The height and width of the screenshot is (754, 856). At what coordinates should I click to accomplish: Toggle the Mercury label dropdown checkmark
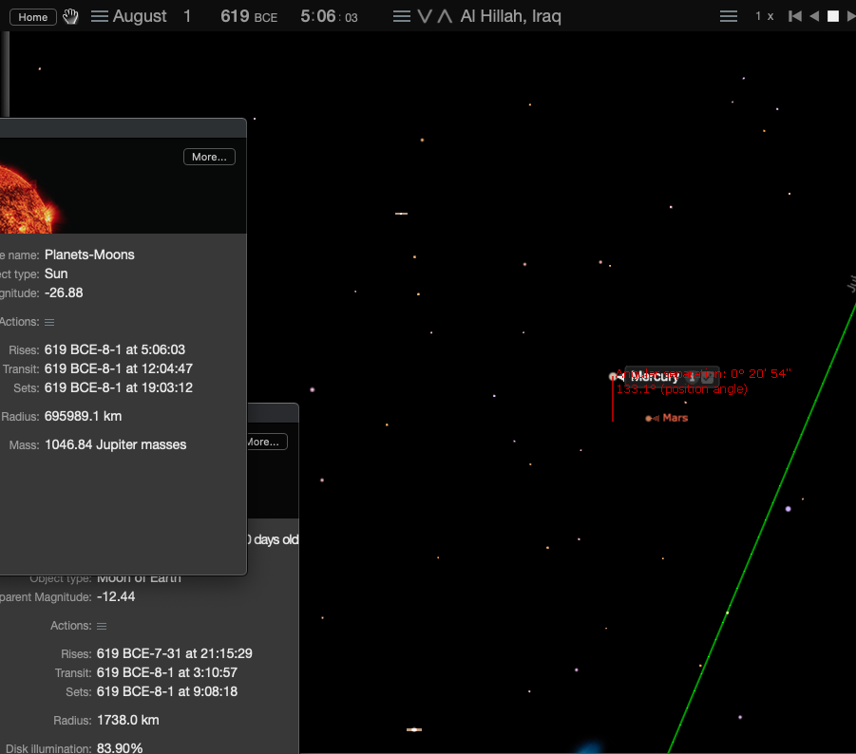pos(708,378)
